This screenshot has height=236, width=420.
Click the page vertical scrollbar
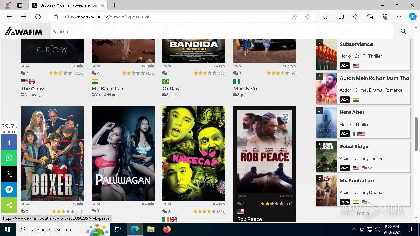pyautogui.click(x=416, y=134)
